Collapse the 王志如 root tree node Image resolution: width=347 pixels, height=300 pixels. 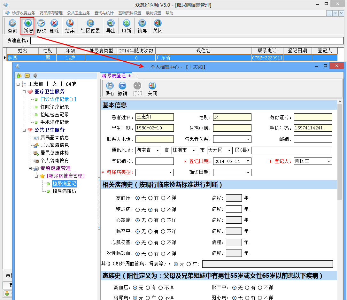(18, 84)
